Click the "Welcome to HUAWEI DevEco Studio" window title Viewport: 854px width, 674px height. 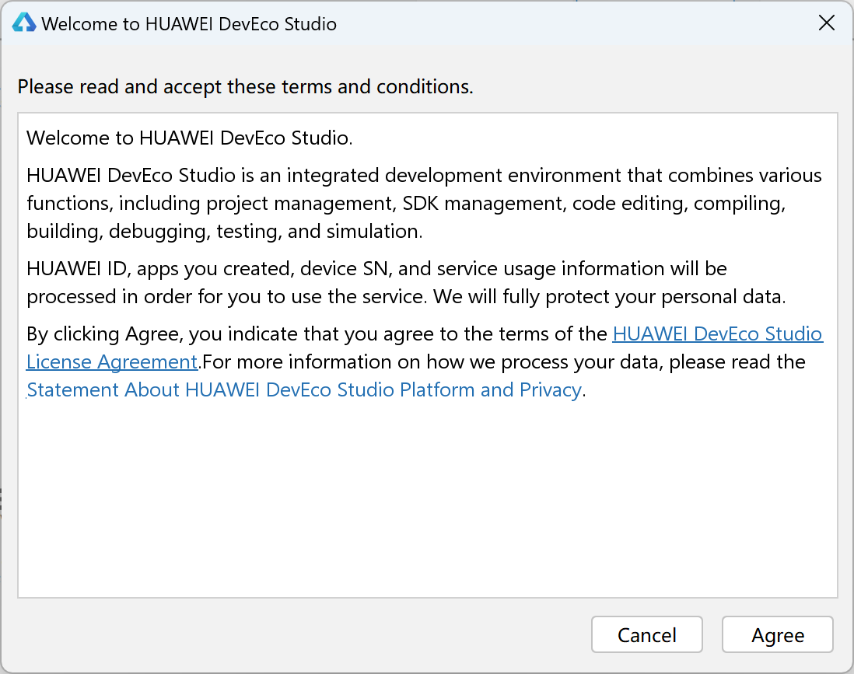click(189, 24)
